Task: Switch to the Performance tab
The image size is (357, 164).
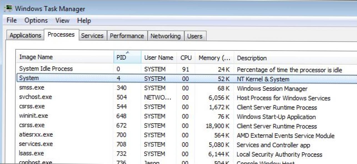Action: [x=127, y=36]
